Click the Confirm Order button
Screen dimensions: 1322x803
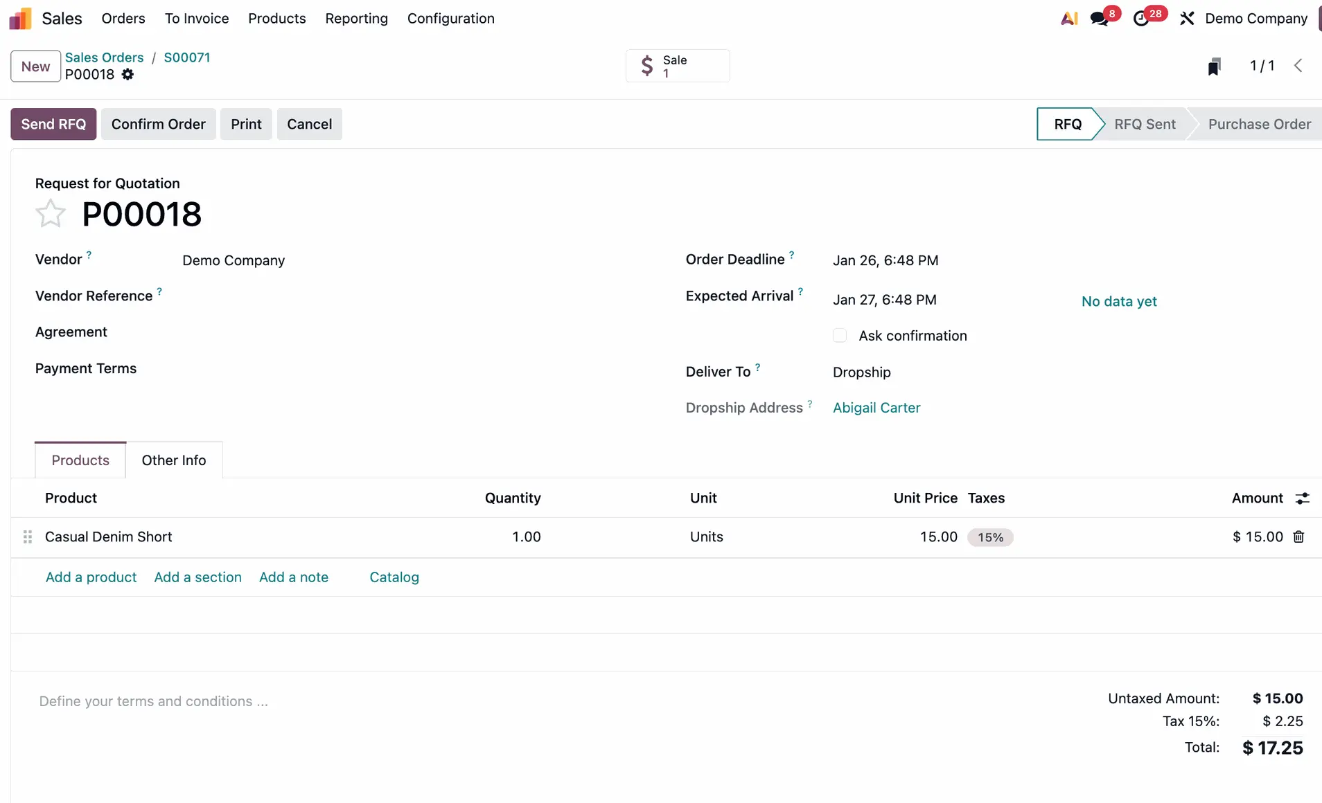point(158,124)
